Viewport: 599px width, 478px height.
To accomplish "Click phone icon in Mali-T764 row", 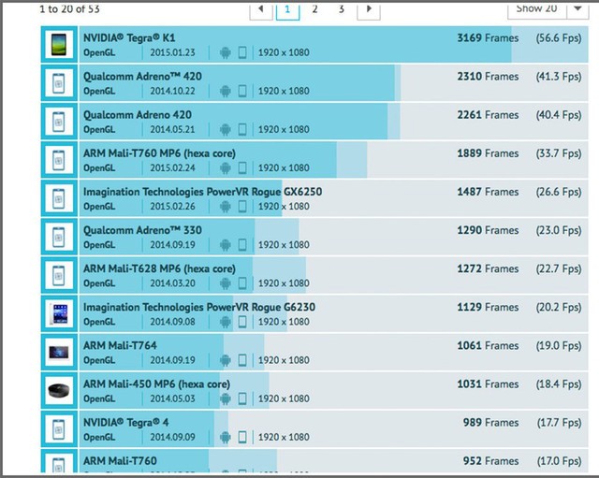I will (x=242, y=360).
